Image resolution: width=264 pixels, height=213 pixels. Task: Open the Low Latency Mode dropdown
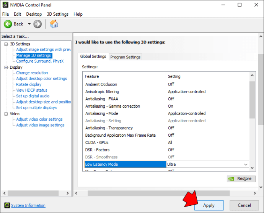click(x=246, y=165)
